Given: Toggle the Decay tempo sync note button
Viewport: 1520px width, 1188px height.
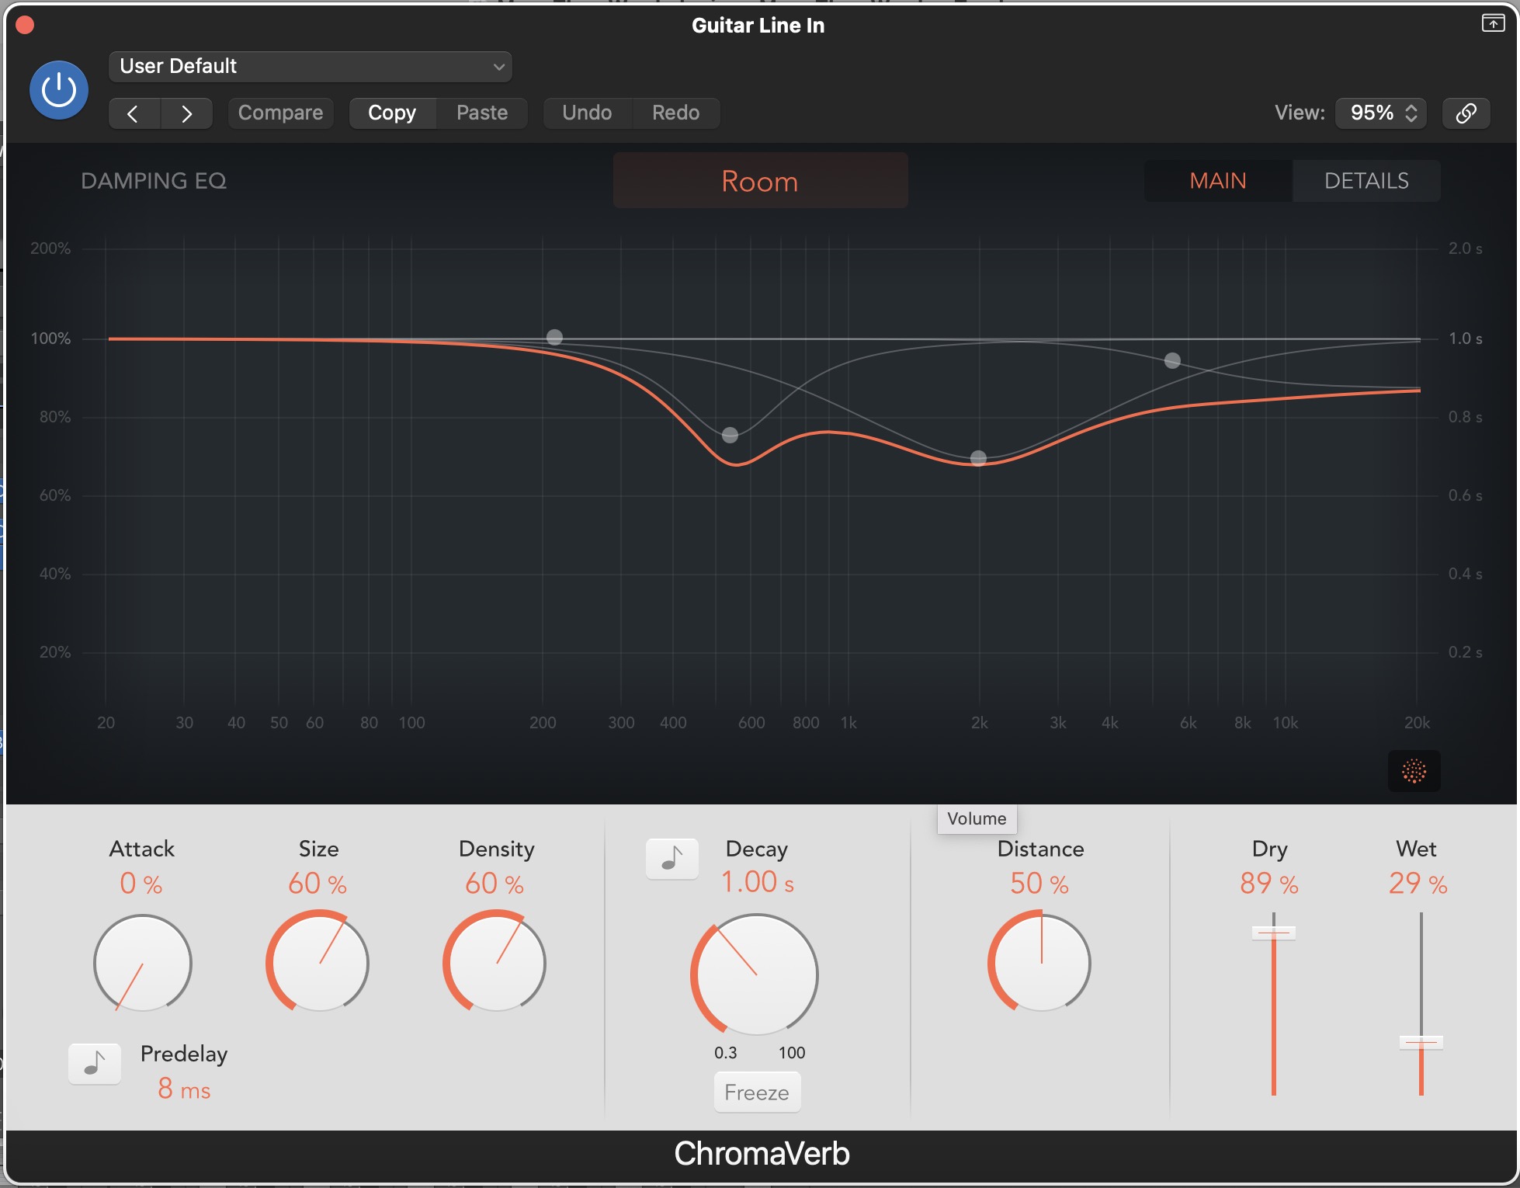Looking at the screenshot, I should point(672,859).
